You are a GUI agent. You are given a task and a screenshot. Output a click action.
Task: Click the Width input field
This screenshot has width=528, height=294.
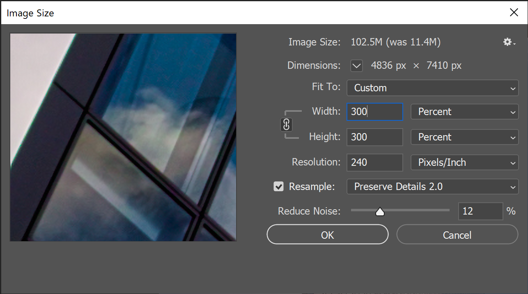[374, 112]
